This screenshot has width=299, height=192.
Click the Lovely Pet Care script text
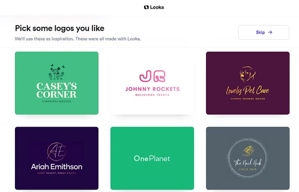248,90
